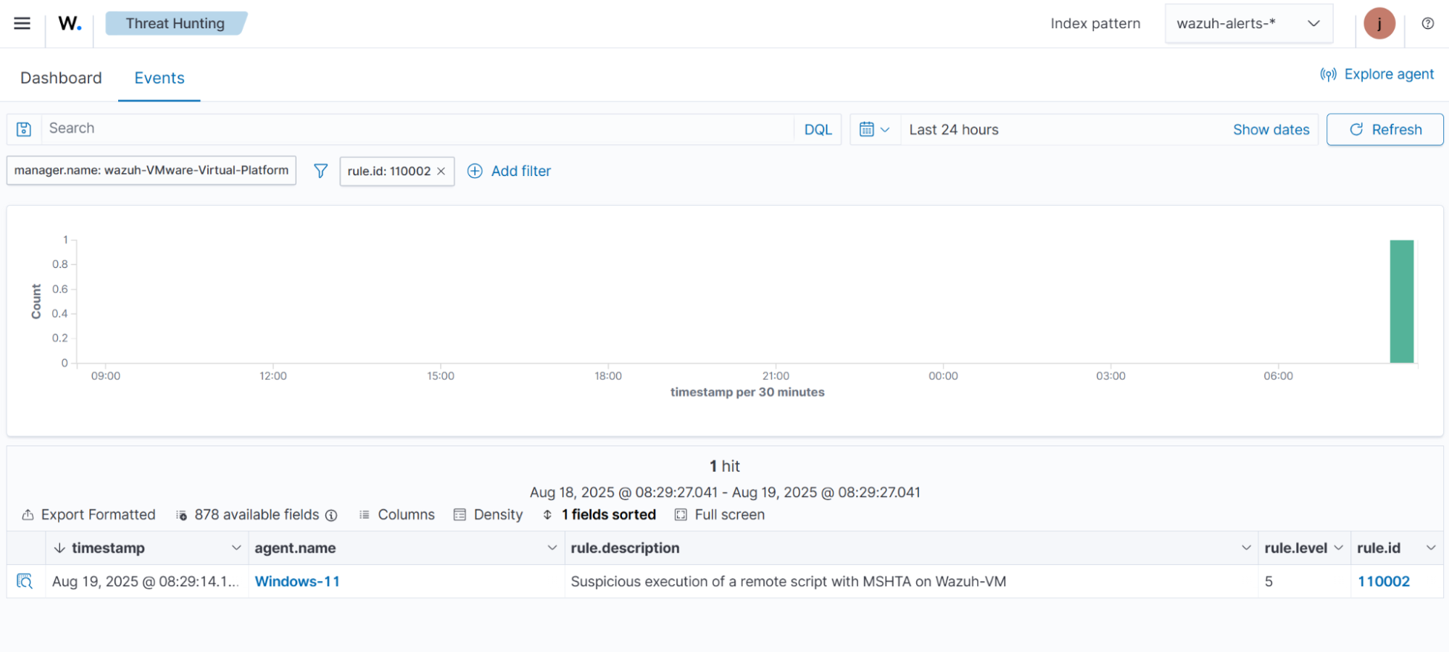Click the rule.description column header
The width and height of the screenshot is (1449, 652).
pyautogui.click(x=625, y=548)
